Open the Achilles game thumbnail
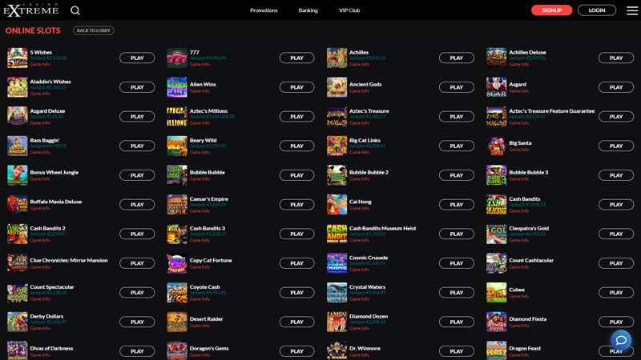 [337, 58]
